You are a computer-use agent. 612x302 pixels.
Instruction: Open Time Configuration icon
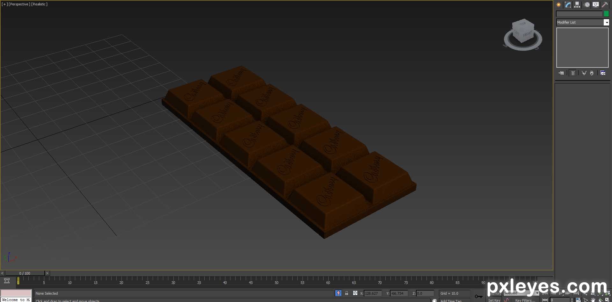pos(579,300)
